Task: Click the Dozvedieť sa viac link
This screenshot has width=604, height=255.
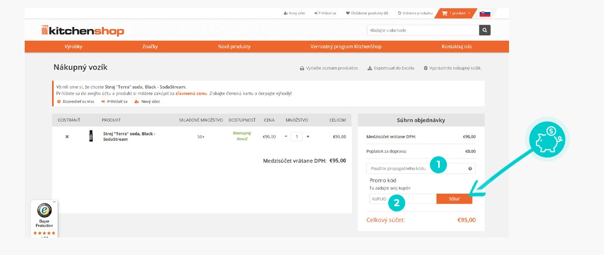Action: 76,101
